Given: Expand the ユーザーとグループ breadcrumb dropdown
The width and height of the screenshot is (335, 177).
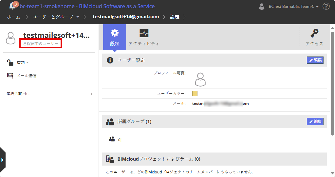Looking at the screenshot, I should point(78,17).
